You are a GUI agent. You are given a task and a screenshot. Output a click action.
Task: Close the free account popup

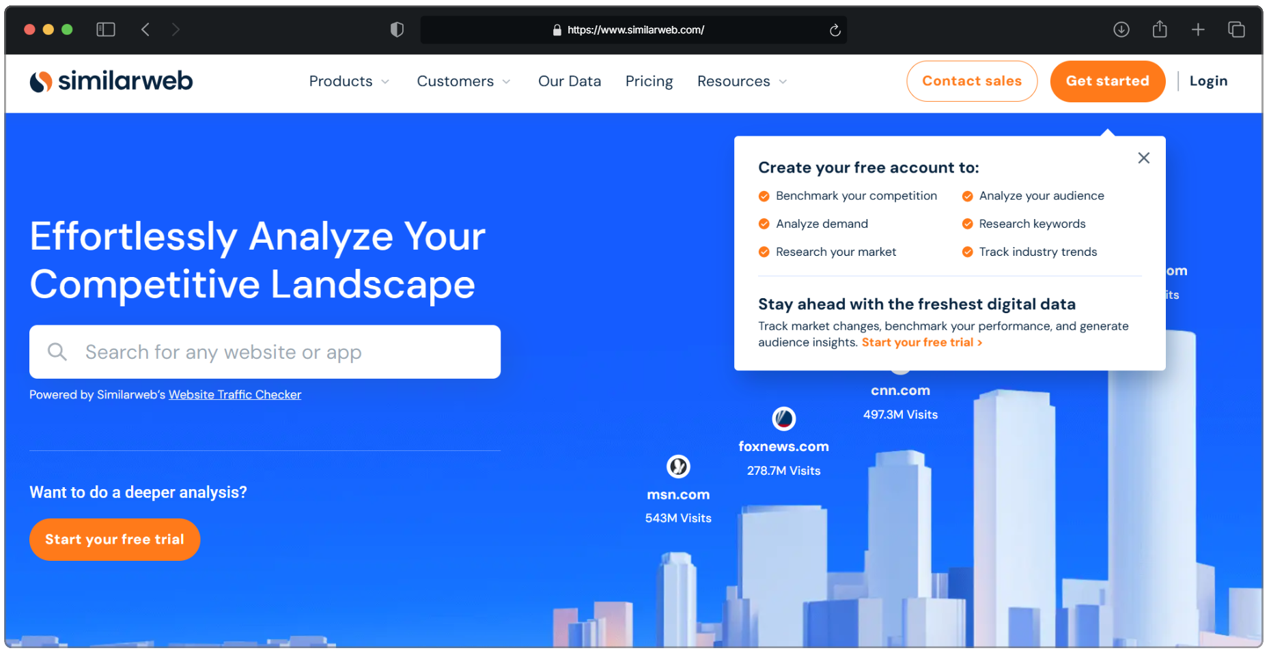click(x=1144, y=158)
